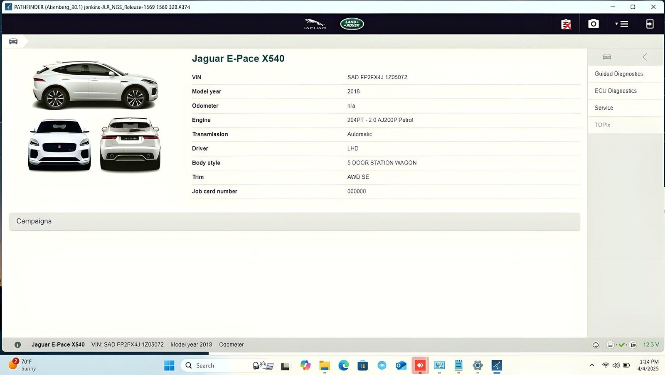Open the Wi-Fi network tray icon

(x=606, y=365)
